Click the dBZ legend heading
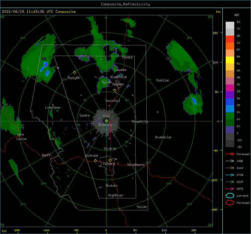Screen dimensions: 251x234 tap(236, 15)
